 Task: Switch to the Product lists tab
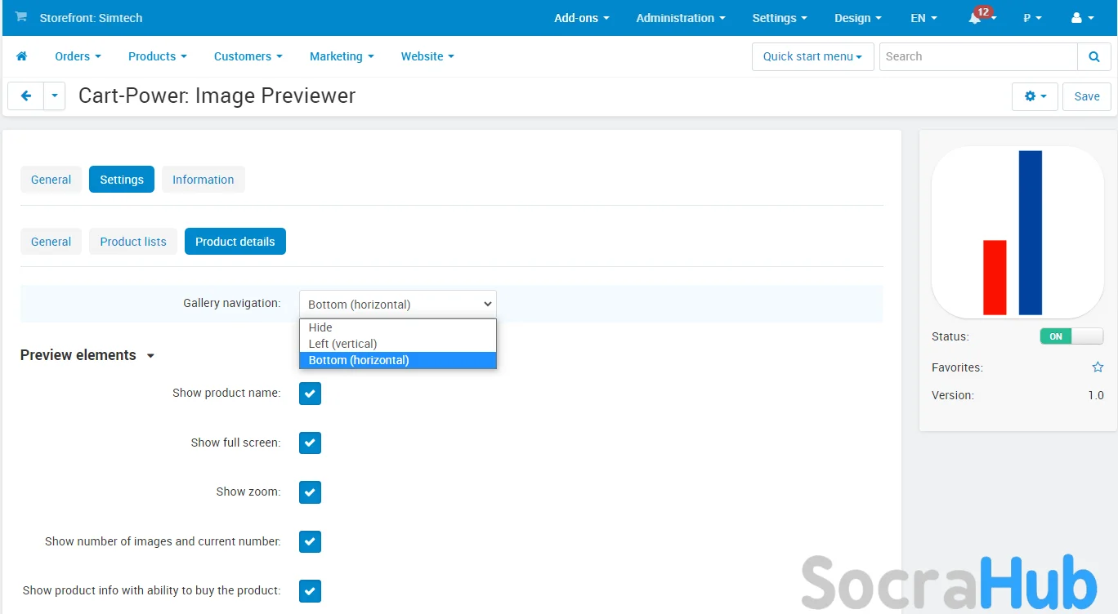point(133,242)
